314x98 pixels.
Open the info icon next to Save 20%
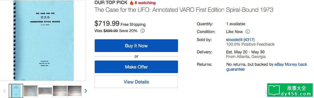[x=143, y=31]
